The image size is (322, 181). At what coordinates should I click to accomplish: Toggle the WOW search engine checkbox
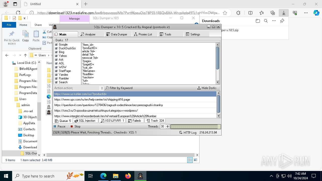click(56, 67)
